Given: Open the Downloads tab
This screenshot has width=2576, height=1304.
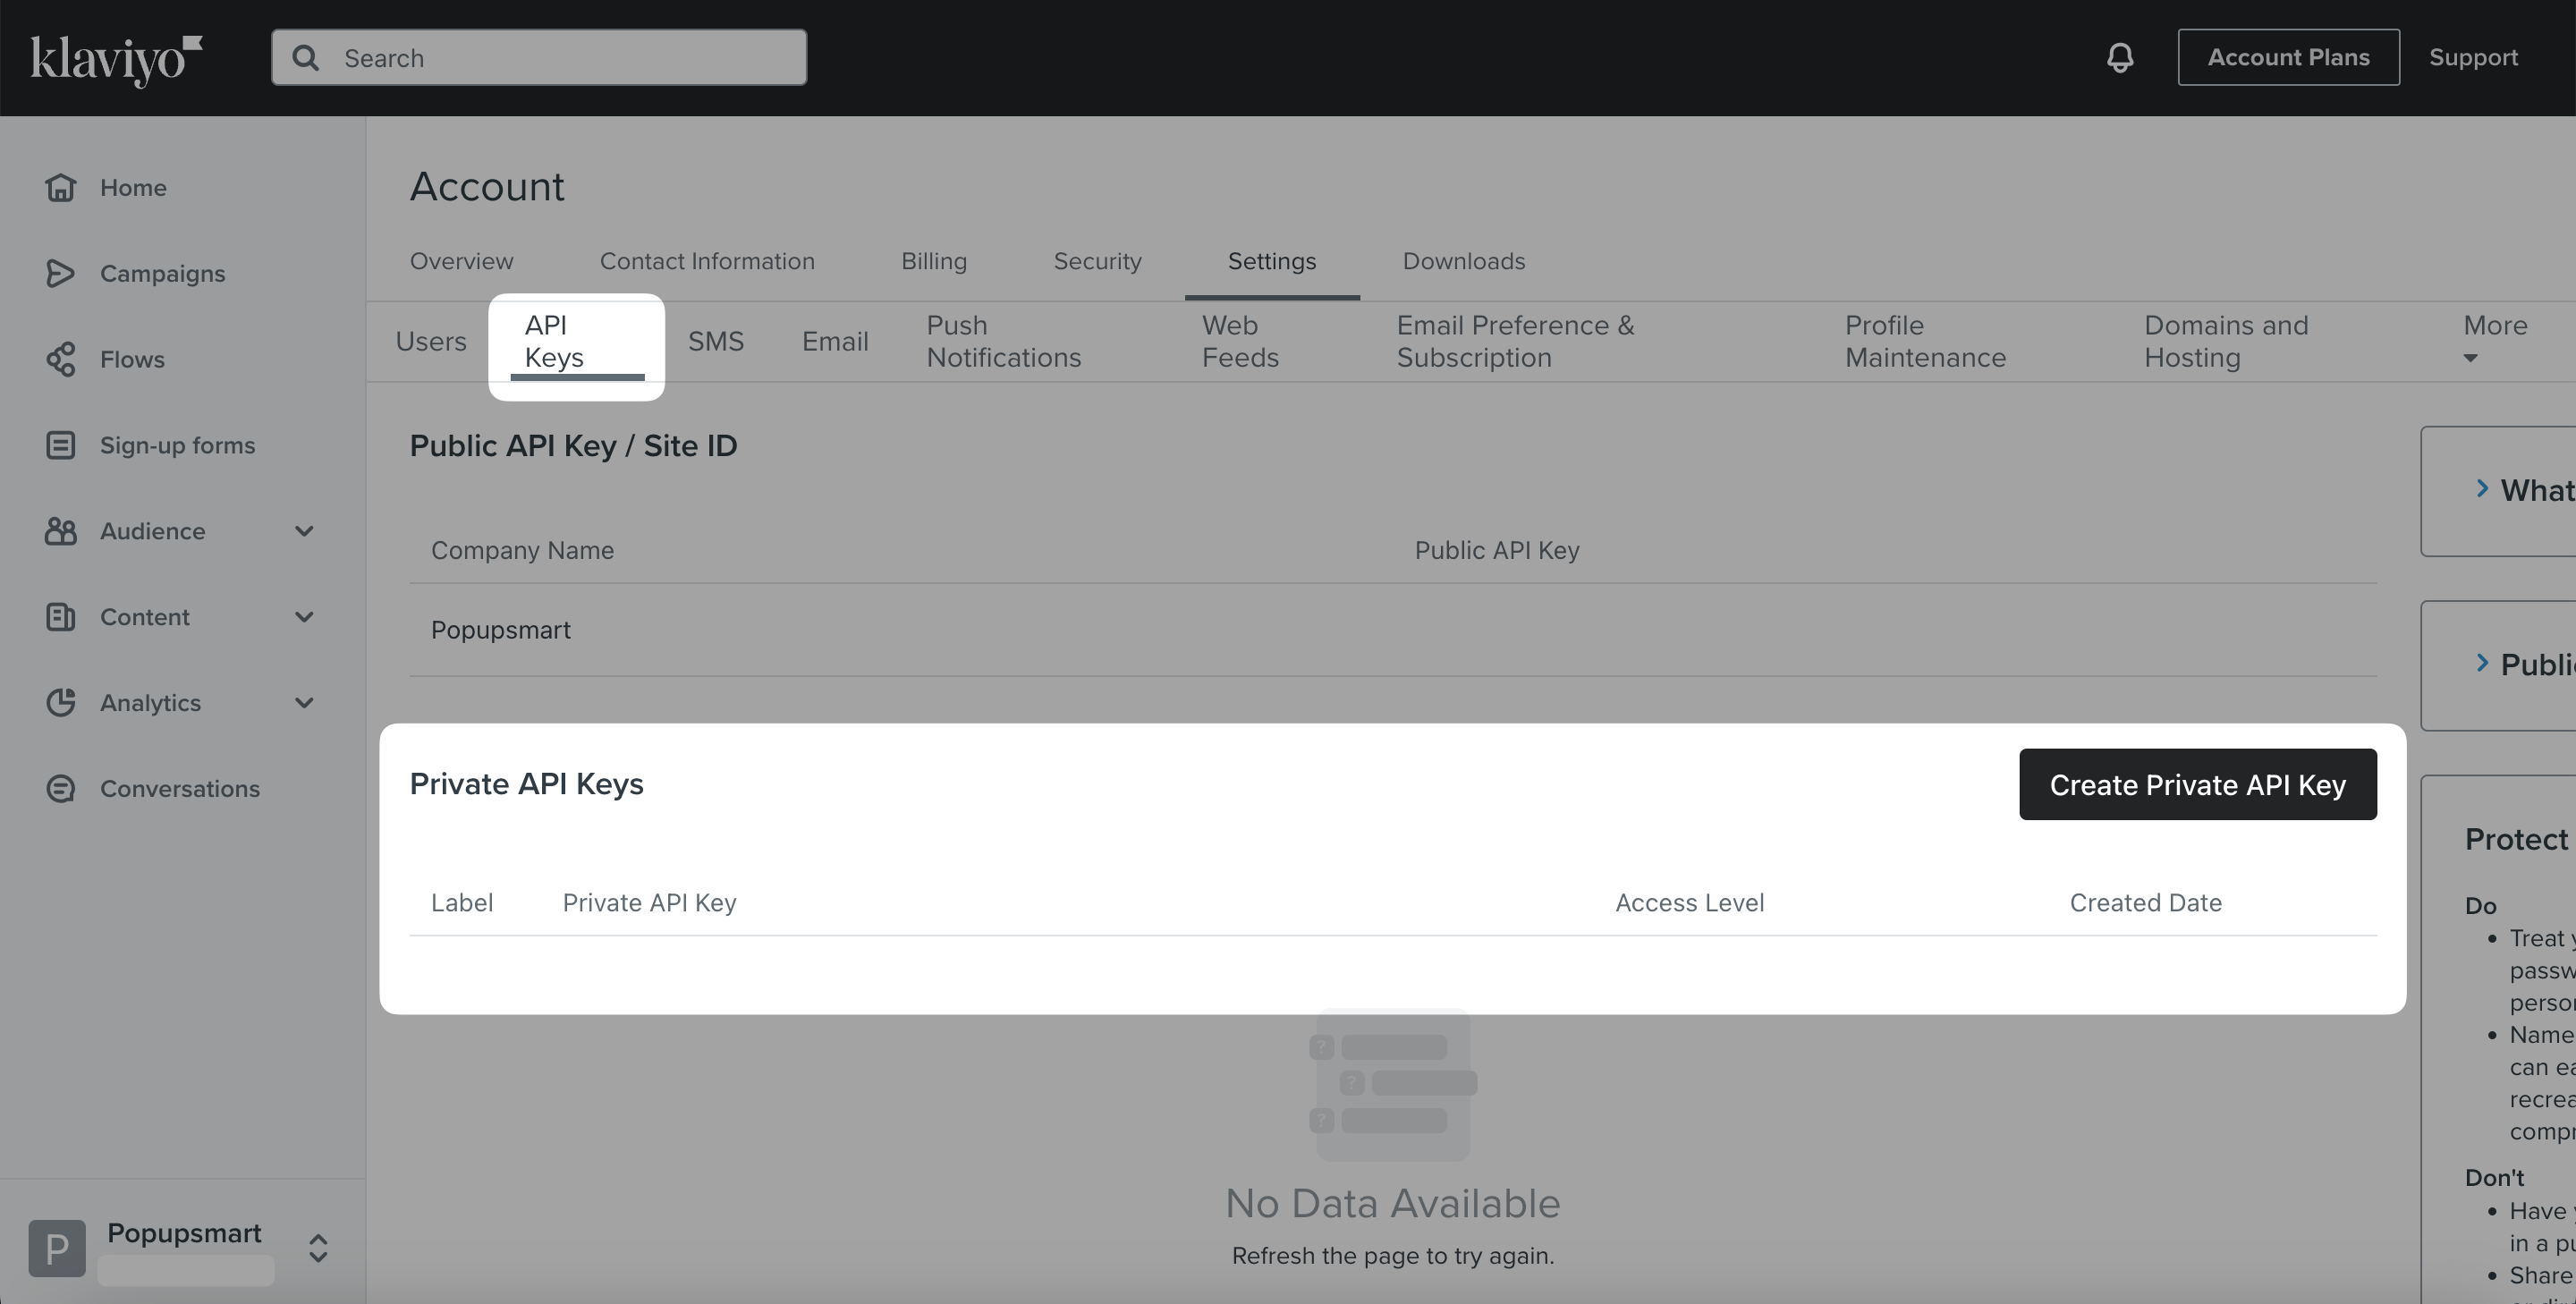Looking at the screenshot, I should 1463,261.
